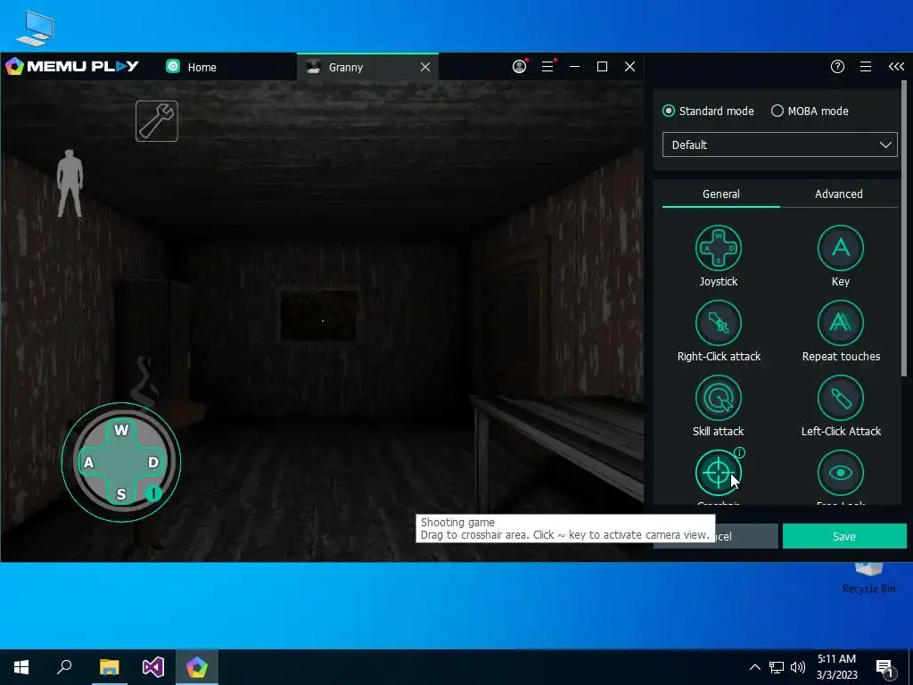Switch to the Advanced tab
This screenshot has height=685, width=913.
[838, 194]
